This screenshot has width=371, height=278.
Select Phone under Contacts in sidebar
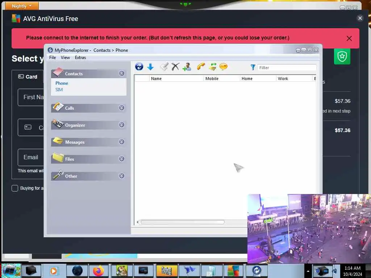coord(62,83)
